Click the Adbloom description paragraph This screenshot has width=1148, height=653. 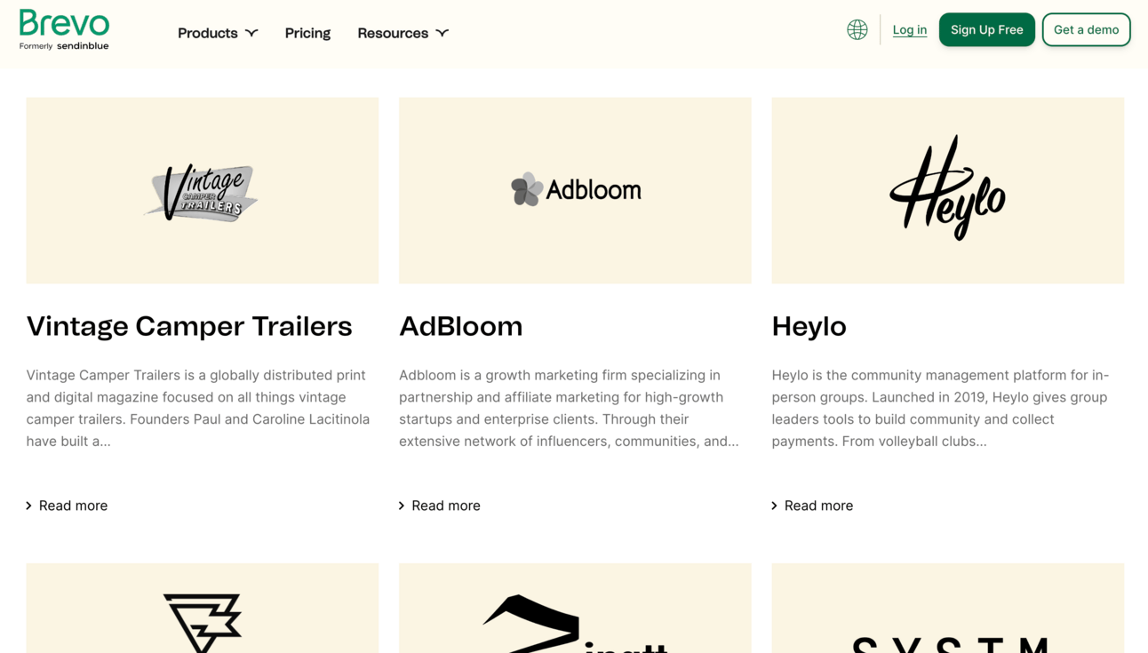pos(569,408)
